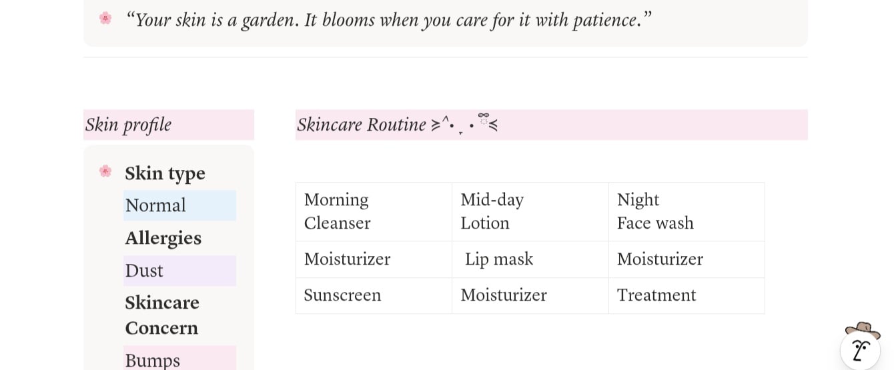Select the Treatment table cell

click(x=686, y=295)
